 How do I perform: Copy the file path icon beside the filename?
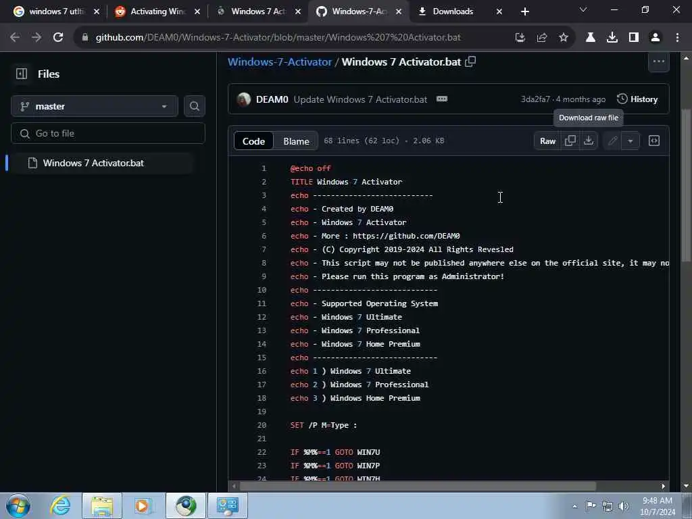(470, 61)
